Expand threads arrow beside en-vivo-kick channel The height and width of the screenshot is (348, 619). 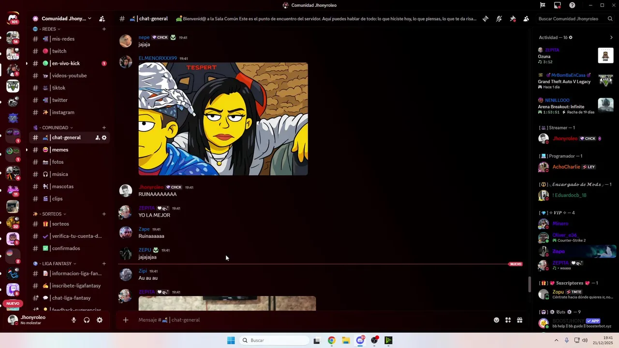pyautogui.click(x=27, y=63)
